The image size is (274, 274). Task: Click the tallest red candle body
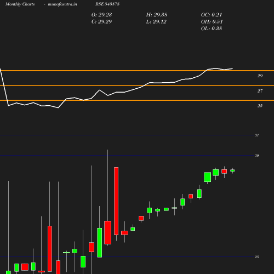[x=116, y=201]
